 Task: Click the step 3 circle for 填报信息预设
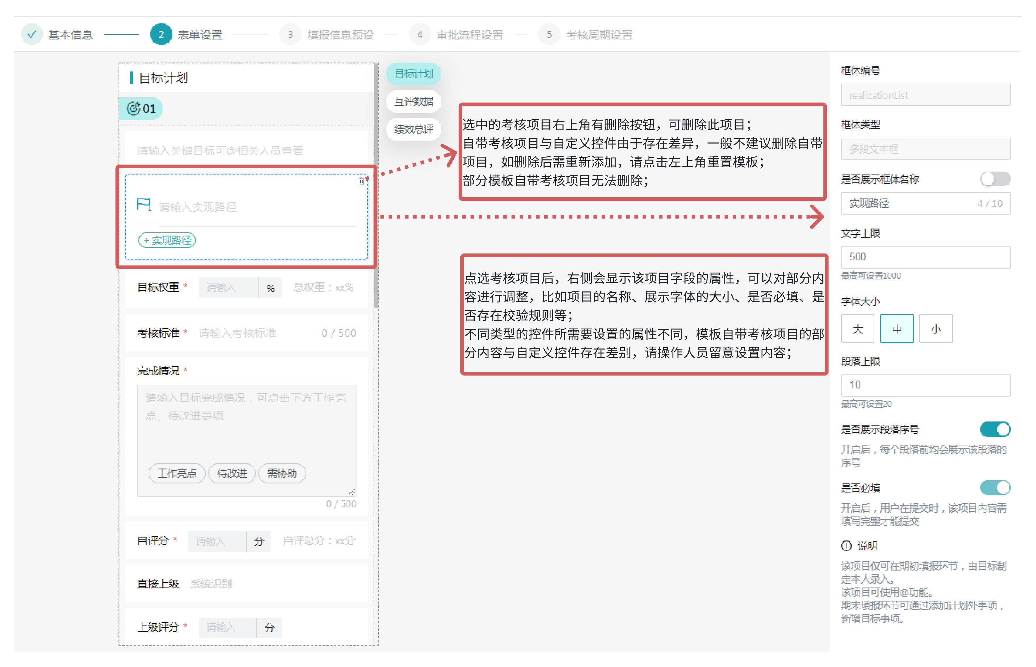(291, 35)
